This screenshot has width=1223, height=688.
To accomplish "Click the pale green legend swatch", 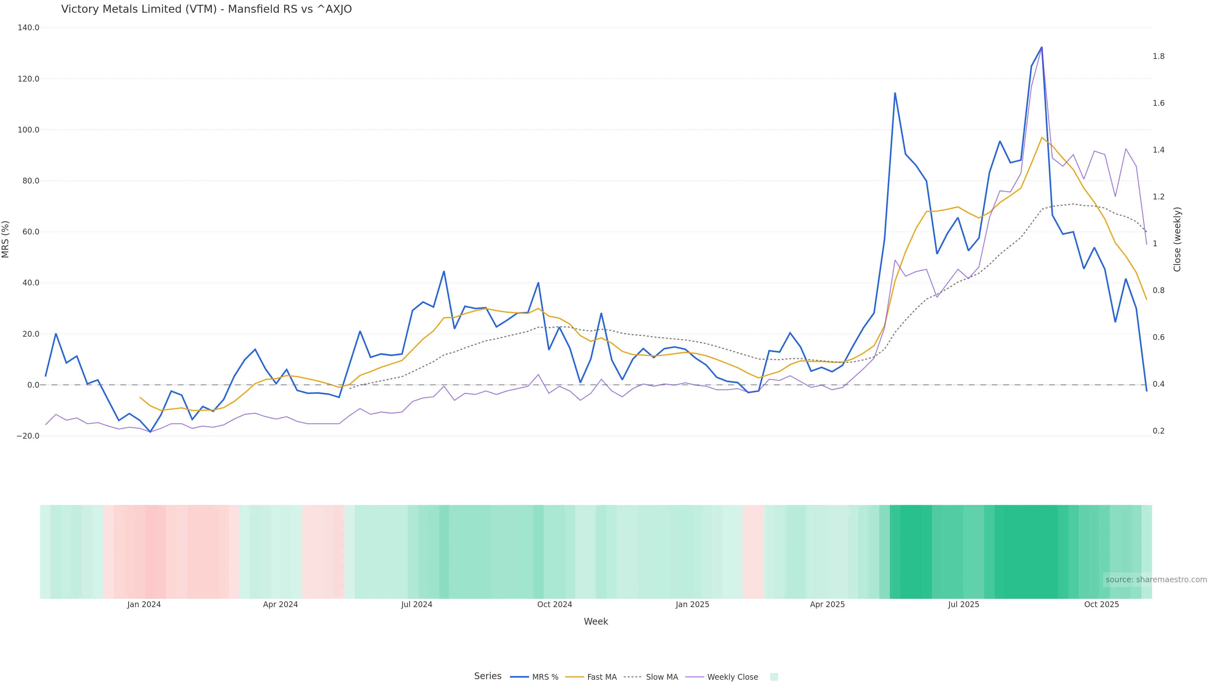I will click(774, 677).
